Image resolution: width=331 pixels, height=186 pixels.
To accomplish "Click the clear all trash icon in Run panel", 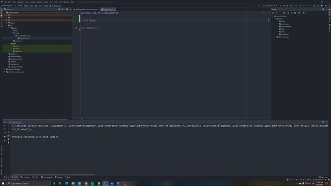I will 8,143.
